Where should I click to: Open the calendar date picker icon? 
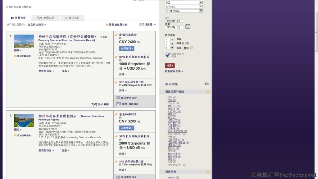(x=188, y=26)
